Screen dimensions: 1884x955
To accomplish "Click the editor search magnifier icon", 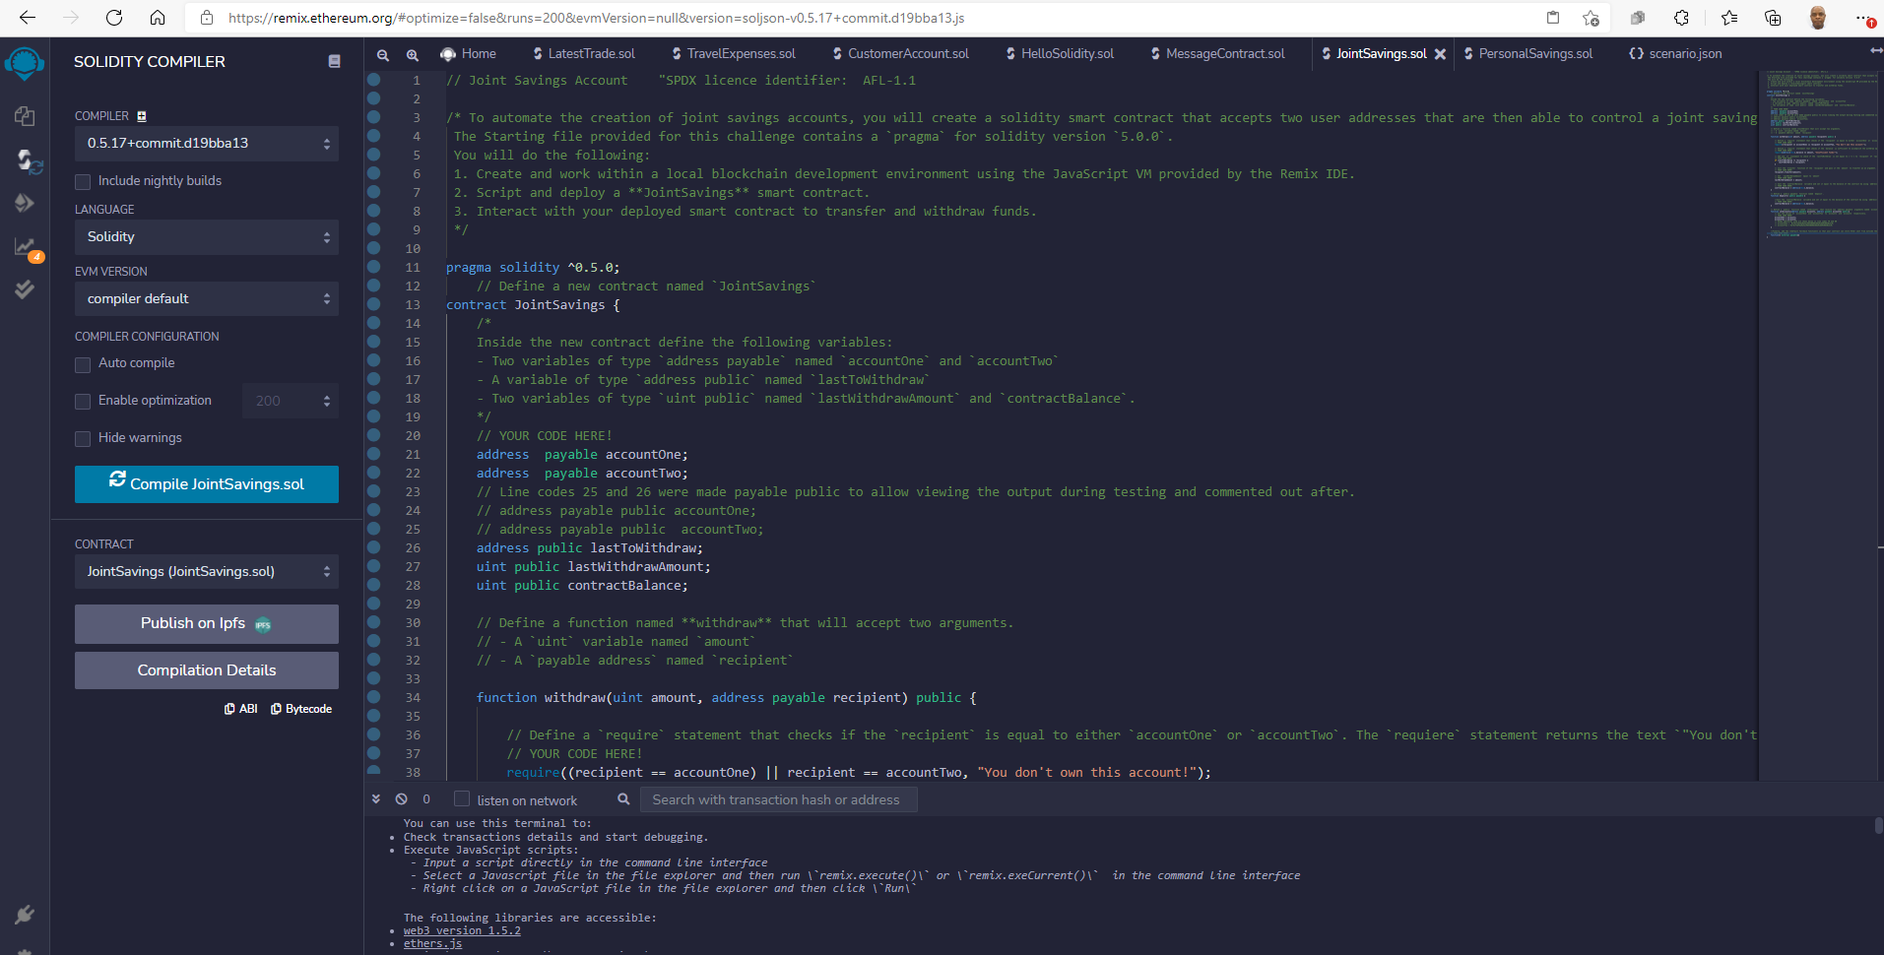I will (x=383, y=55).
